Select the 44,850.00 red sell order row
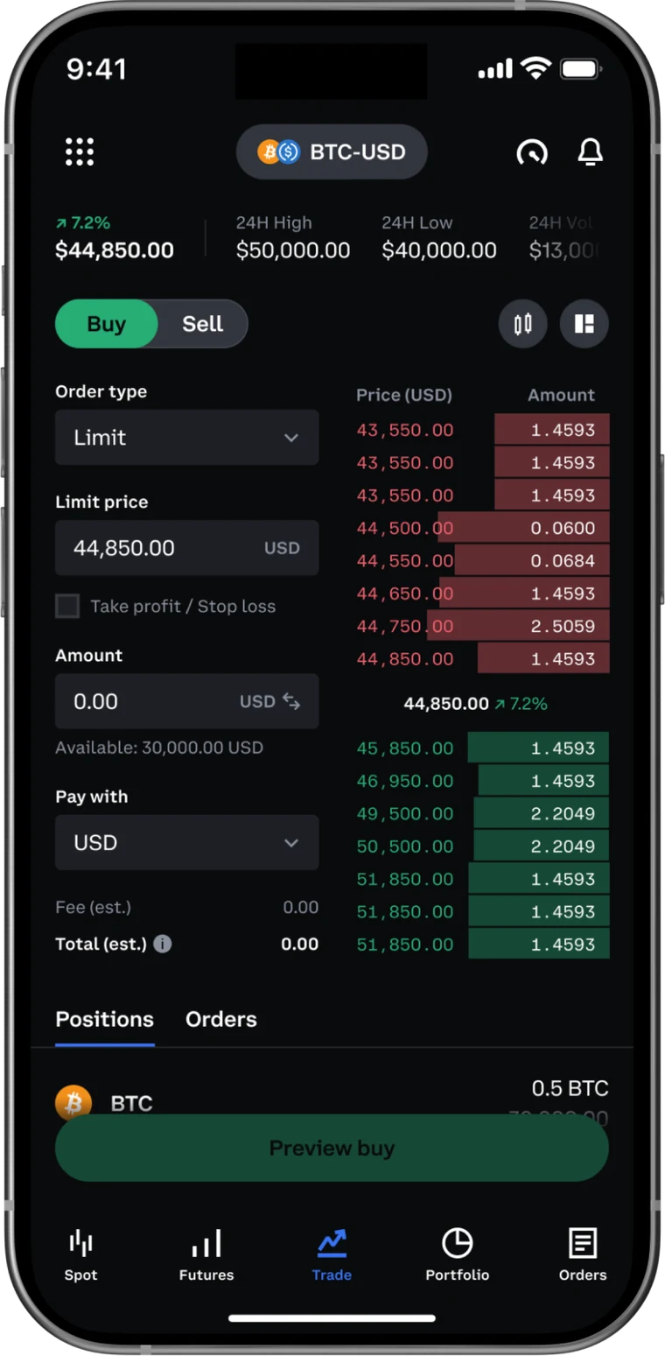This screenshot has width=665, height=1356. [x=482, y=658]
